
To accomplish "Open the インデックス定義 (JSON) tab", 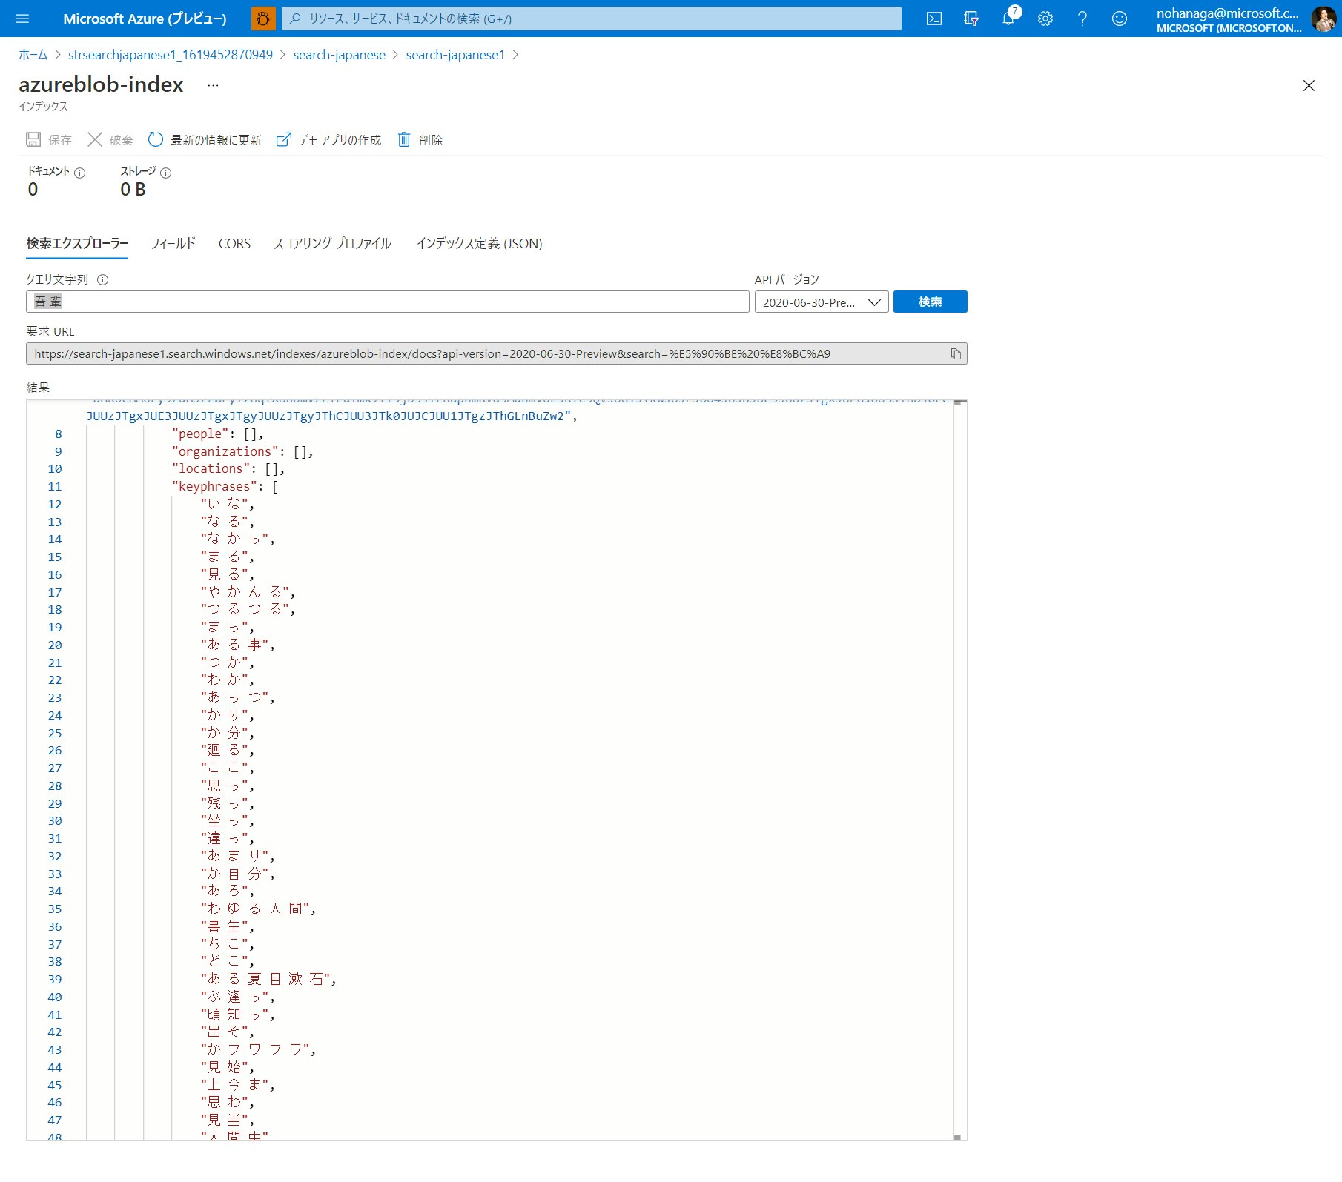I will 480,243.
